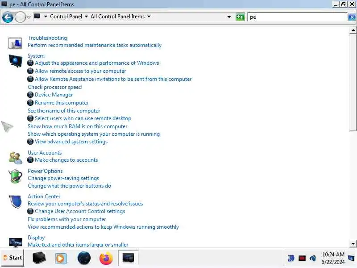Click the show desktop tray icon
The image size is (357, 268).
(x=351, y=258)
